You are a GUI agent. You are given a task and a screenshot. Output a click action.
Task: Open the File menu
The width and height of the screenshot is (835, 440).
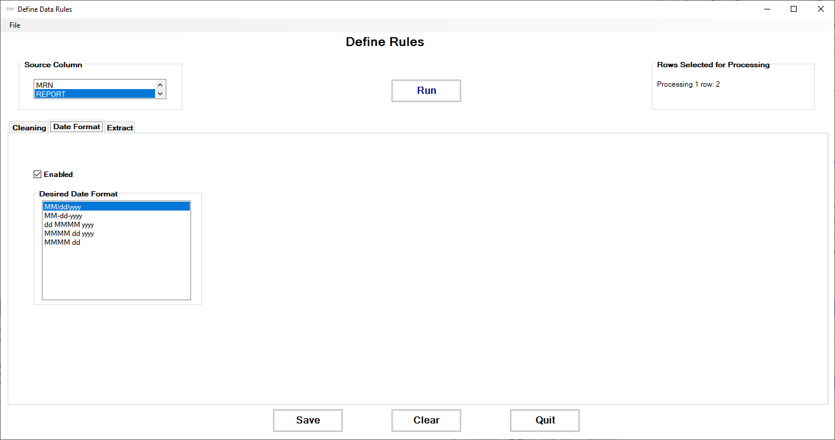[15, 25]
